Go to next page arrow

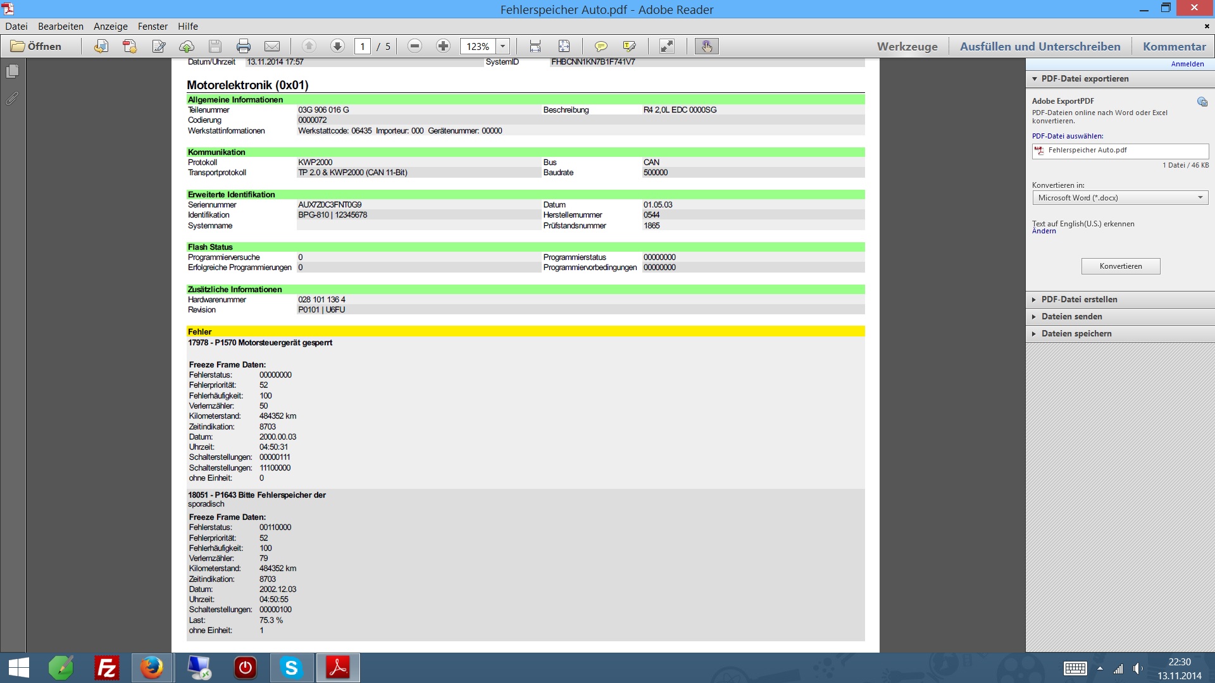[x=337, y=46]
